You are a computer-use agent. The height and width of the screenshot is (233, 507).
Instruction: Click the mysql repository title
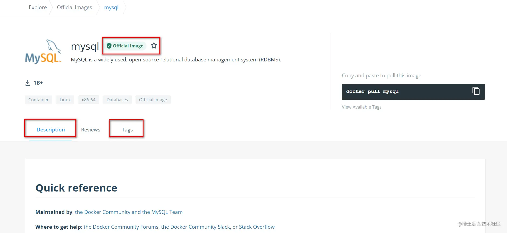85,46
